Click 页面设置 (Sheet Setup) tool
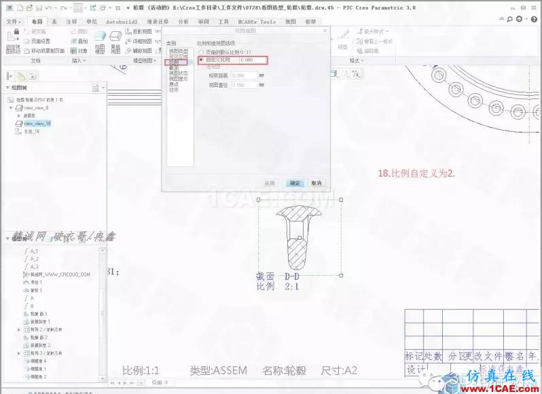 37,41
